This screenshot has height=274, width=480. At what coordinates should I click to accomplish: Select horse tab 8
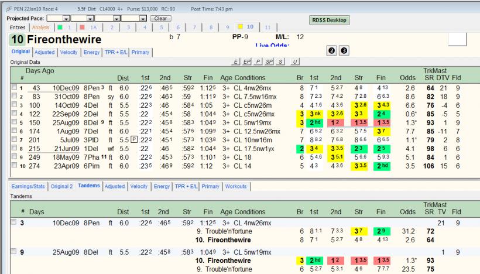click(211, 28)
